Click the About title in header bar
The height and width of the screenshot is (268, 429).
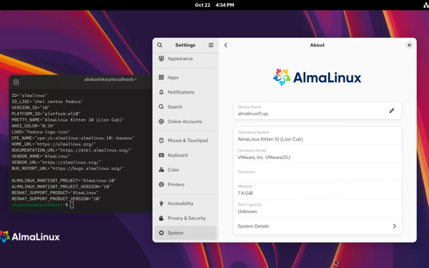click(x=317, y=45)
